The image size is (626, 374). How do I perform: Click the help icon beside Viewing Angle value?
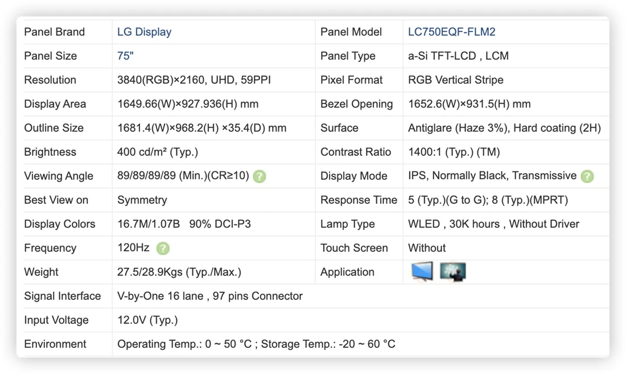coord(260,176)
